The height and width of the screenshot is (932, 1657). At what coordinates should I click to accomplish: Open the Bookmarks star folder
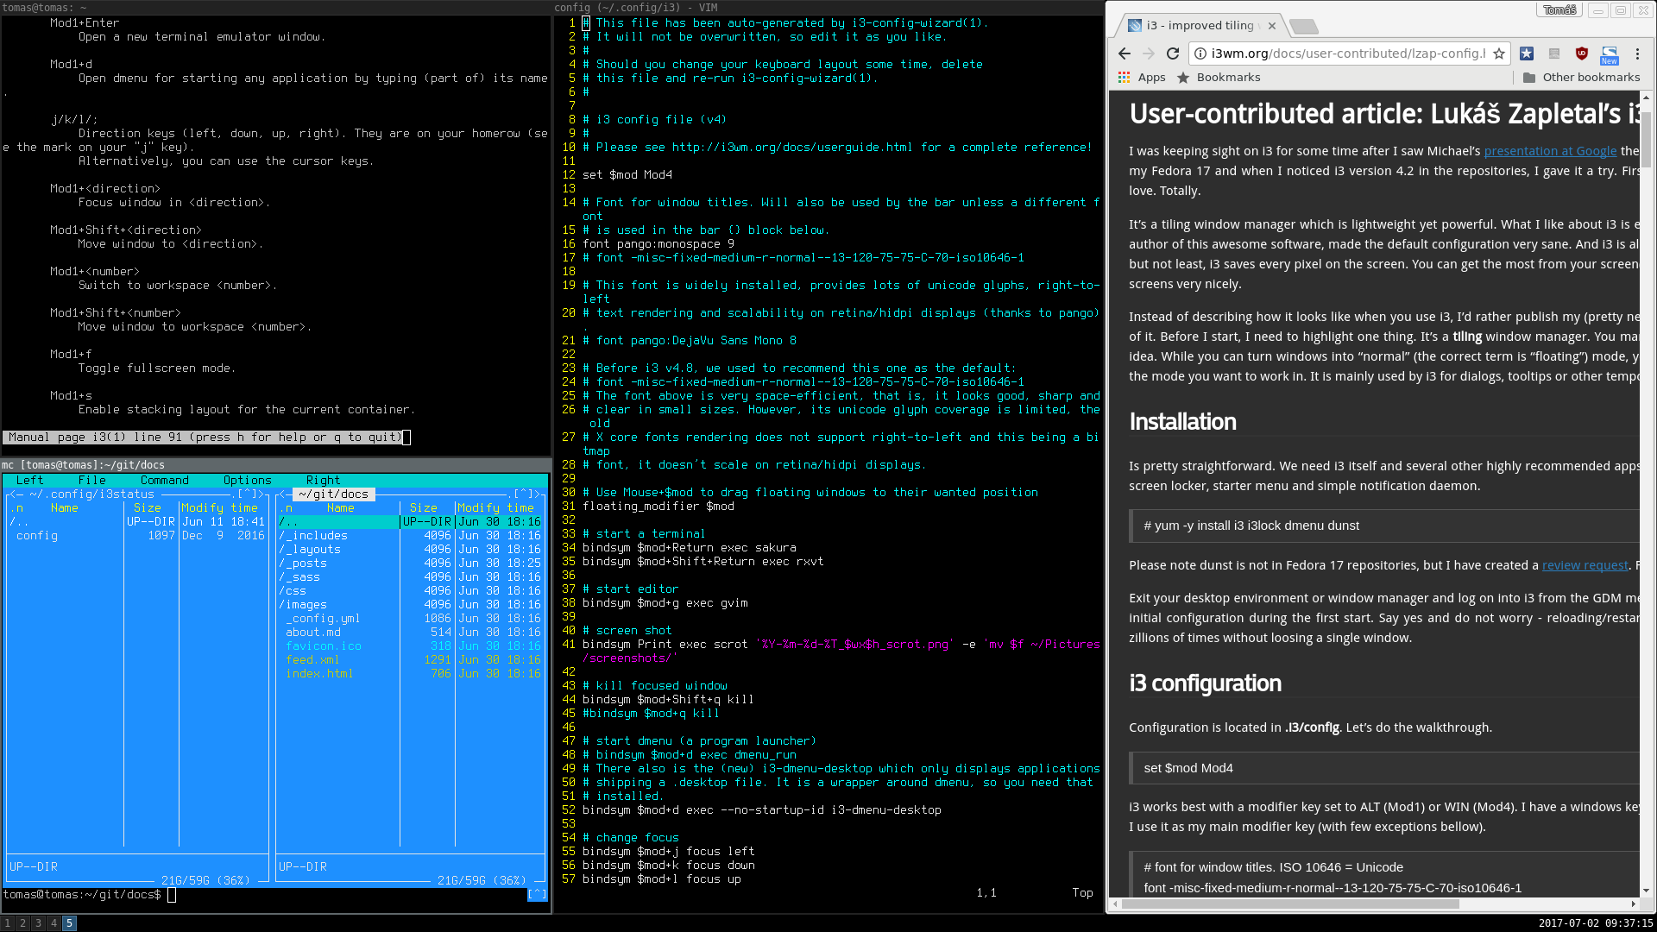point(1219,78)
